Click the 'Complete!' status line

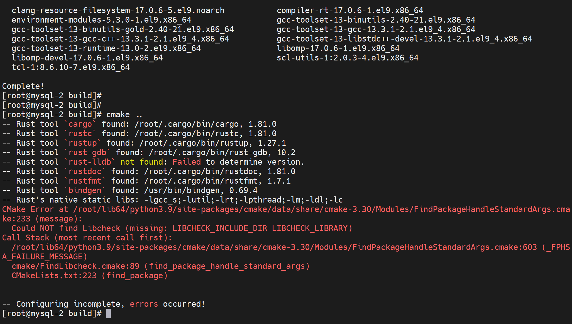point(23,86)
